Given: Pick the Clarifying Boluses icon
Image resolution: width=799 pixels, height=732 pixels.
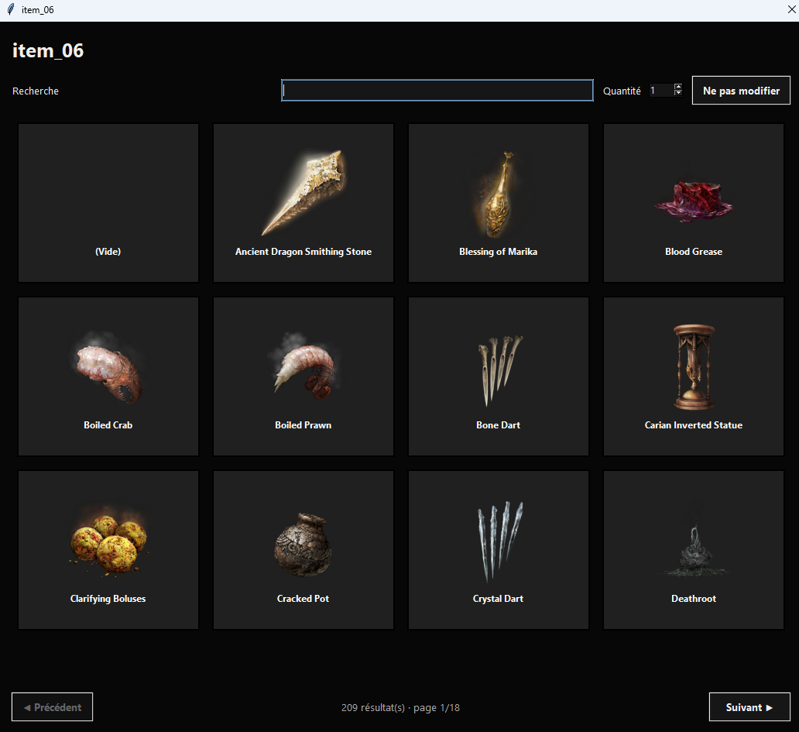Looking at the screenshot, I should click(x=108, y=542).
